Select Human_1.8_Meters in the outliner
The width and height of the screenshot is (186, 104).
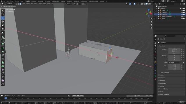(167, 16)
